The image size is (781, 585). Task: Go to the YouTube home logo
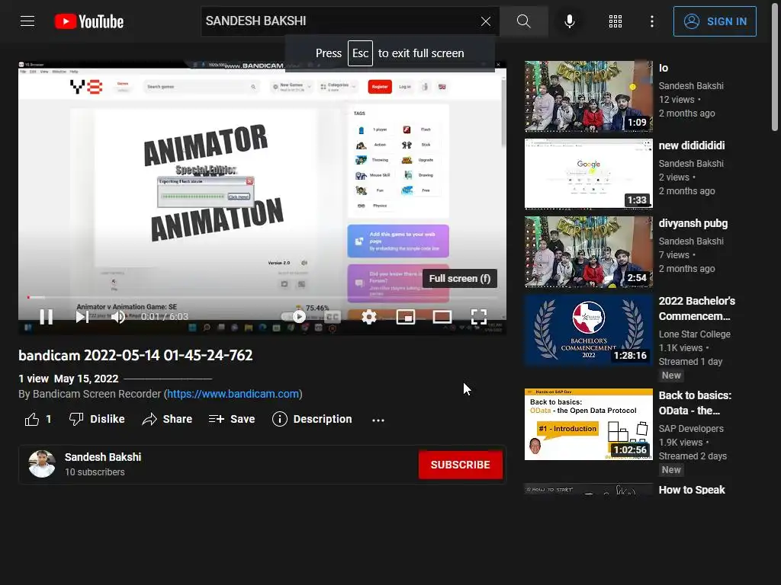click(89, 21)
